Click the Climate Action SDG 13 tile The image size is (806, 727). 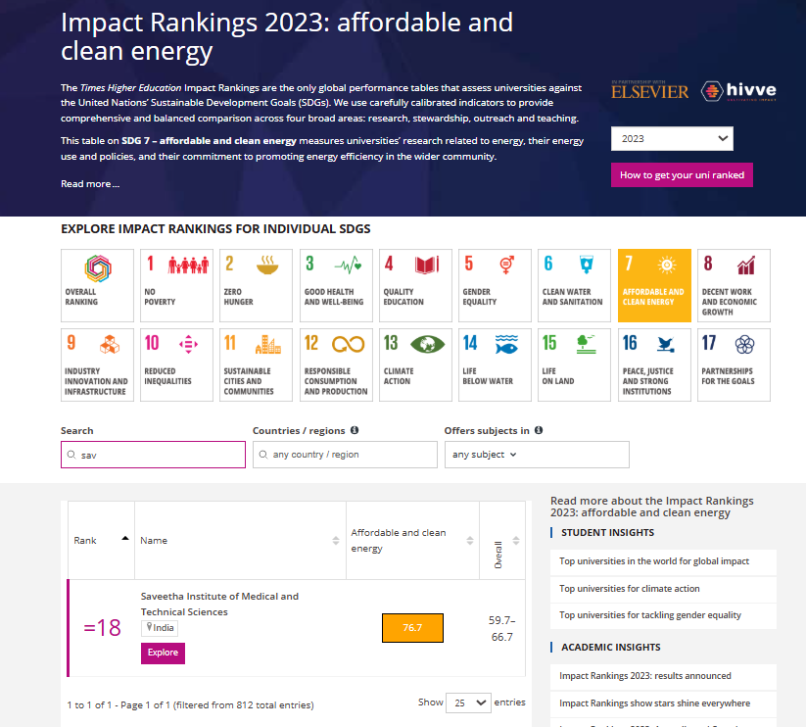(x=415, y=364)
